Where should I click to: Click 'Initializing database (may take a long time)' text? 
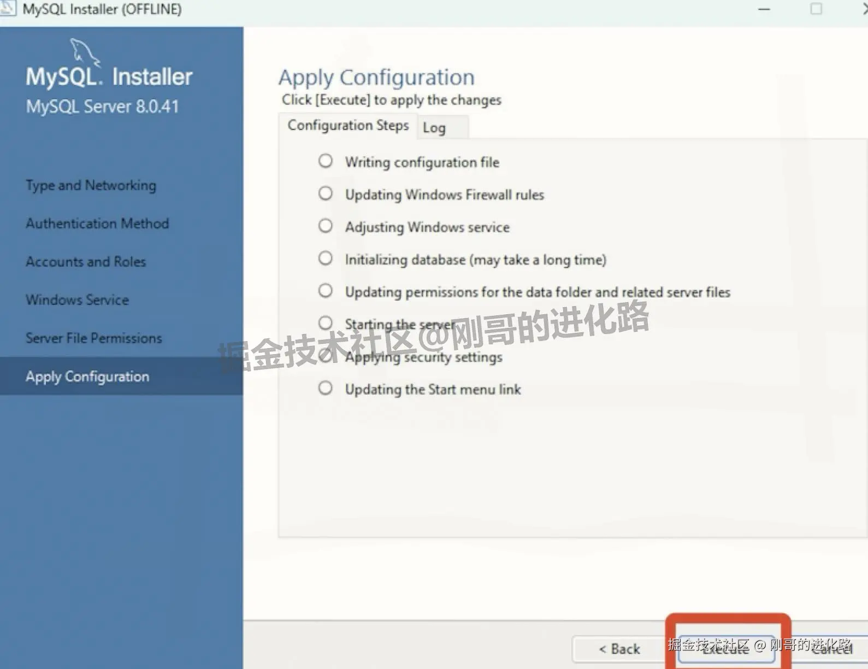click(x=476, y=260)
